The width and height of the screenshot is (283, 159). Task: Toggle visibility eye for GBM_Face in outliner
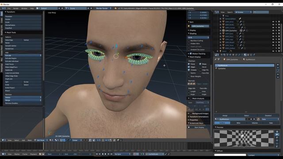pos(273,36)
